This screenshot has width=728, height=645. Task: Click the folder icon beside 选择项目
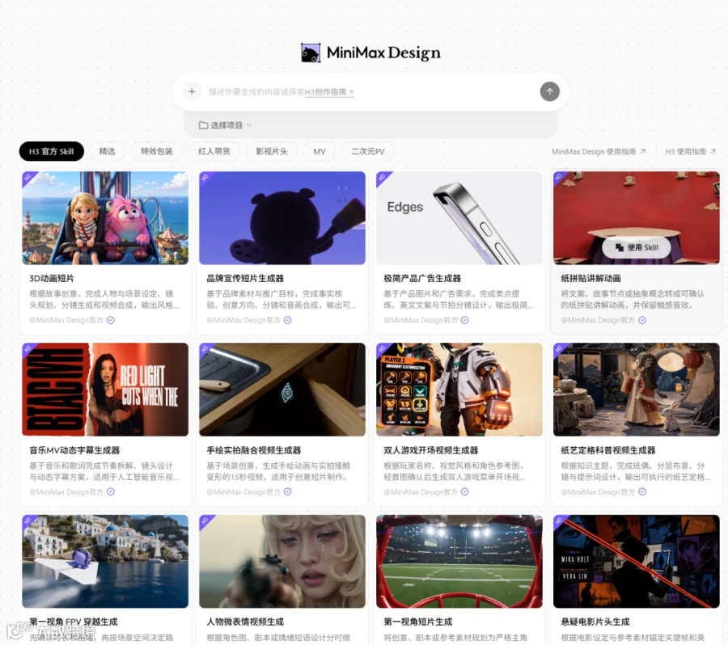pos(203,125)
